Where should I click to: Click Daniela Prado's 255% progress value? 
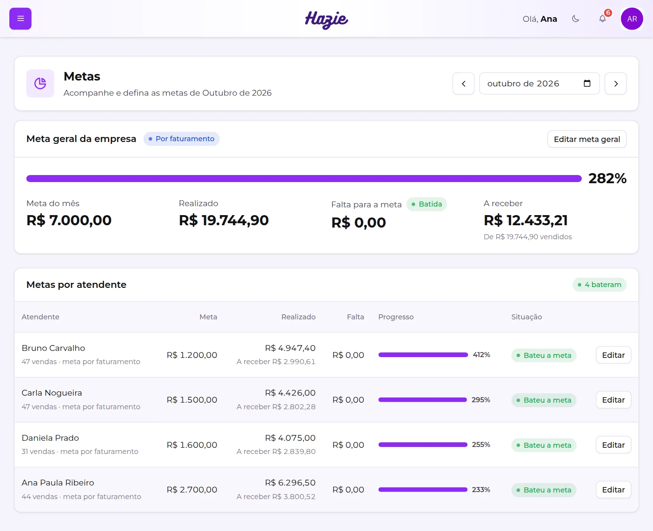point(481,445)
